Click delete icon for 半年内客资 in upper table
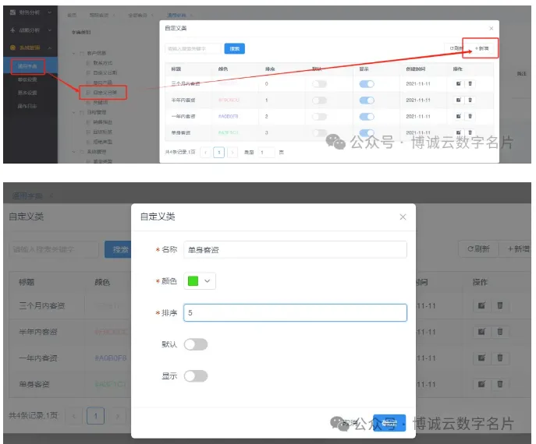536x444 pixels. (x=470, y=100)
